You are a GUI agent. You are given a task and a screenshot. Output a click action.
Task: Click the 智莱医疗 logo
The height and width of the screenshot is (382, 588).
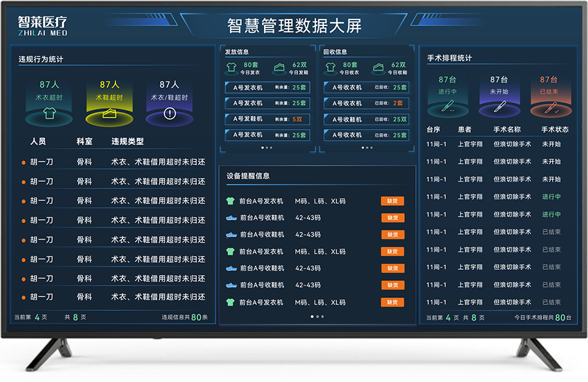coord(43,26)
